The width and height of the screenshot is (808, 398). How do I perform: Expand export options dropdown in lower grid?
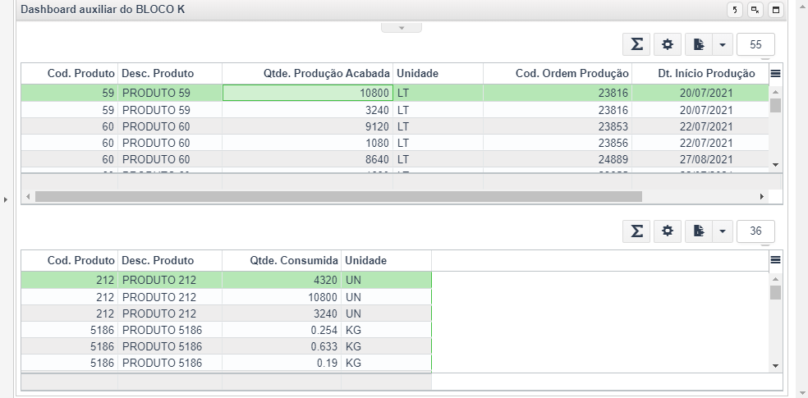coord(723,231)
